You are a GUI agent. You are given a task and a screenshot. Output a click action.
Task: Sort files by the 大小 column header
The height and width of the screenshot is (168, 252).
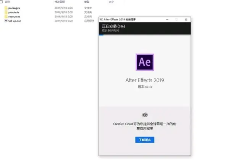pyautogui.click(x=111, y=2)
